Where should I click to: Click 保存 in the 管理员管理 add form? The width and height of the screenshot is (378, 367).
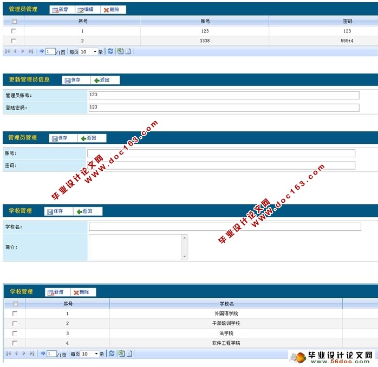[x=63, y=138]
